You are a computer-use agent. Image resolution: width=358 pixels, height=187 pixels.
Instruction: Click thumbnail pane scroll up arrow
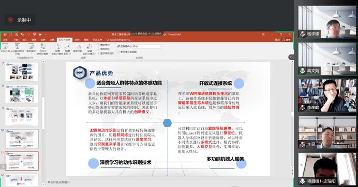[43, 62]
